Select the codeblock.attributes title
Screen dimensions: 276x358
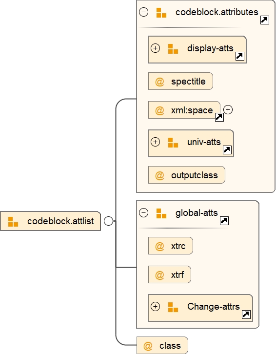217,12
